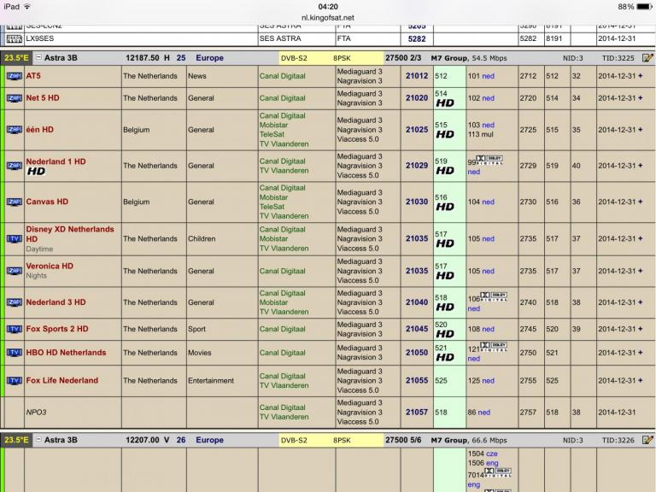Click the plus icon after Canvas HD's date

coord(640,202)
